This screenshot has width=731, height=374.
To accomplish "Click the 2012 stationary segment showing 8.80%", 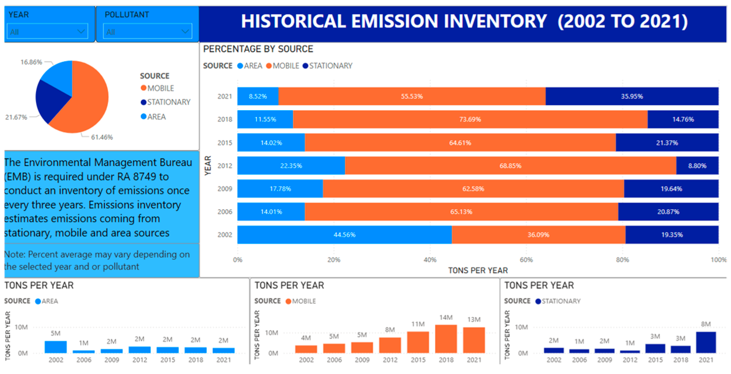I will click(697, 166).
